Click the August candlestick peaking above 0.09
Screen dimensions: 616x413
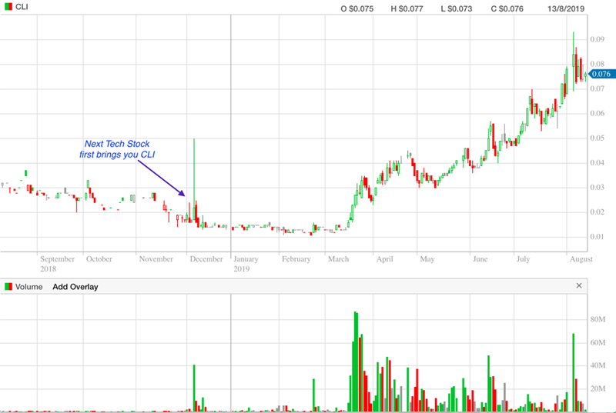click(x=573, y=62)
